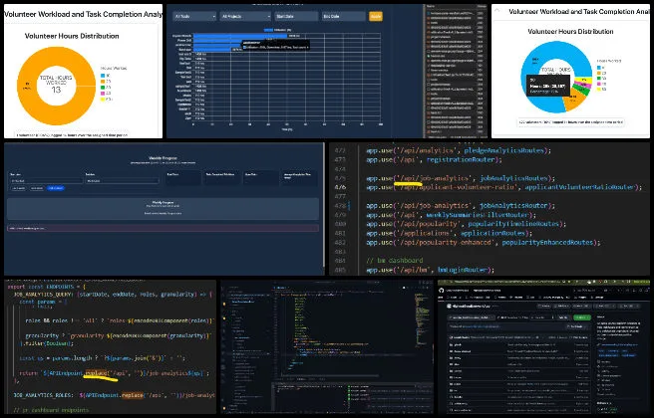Click the blue Utilization (%) legend swatch
This screenshot has width=654, height=418.
[x=268, y=30]
